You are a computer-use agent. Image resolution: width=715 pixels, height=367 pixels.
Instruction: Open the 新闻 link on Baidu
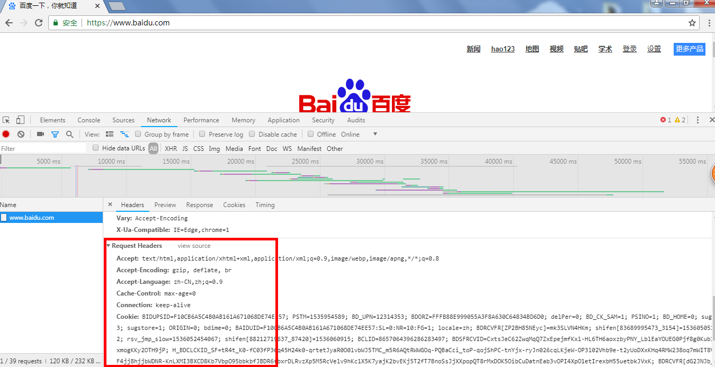[473, 49]
